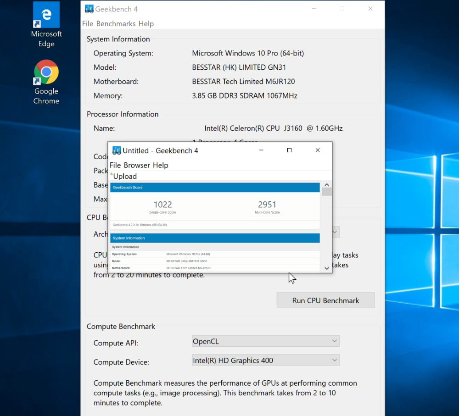Click System Information blue header in results
Image resolution: width=459 pixels, height=416 pixels.
click(215, 238)
